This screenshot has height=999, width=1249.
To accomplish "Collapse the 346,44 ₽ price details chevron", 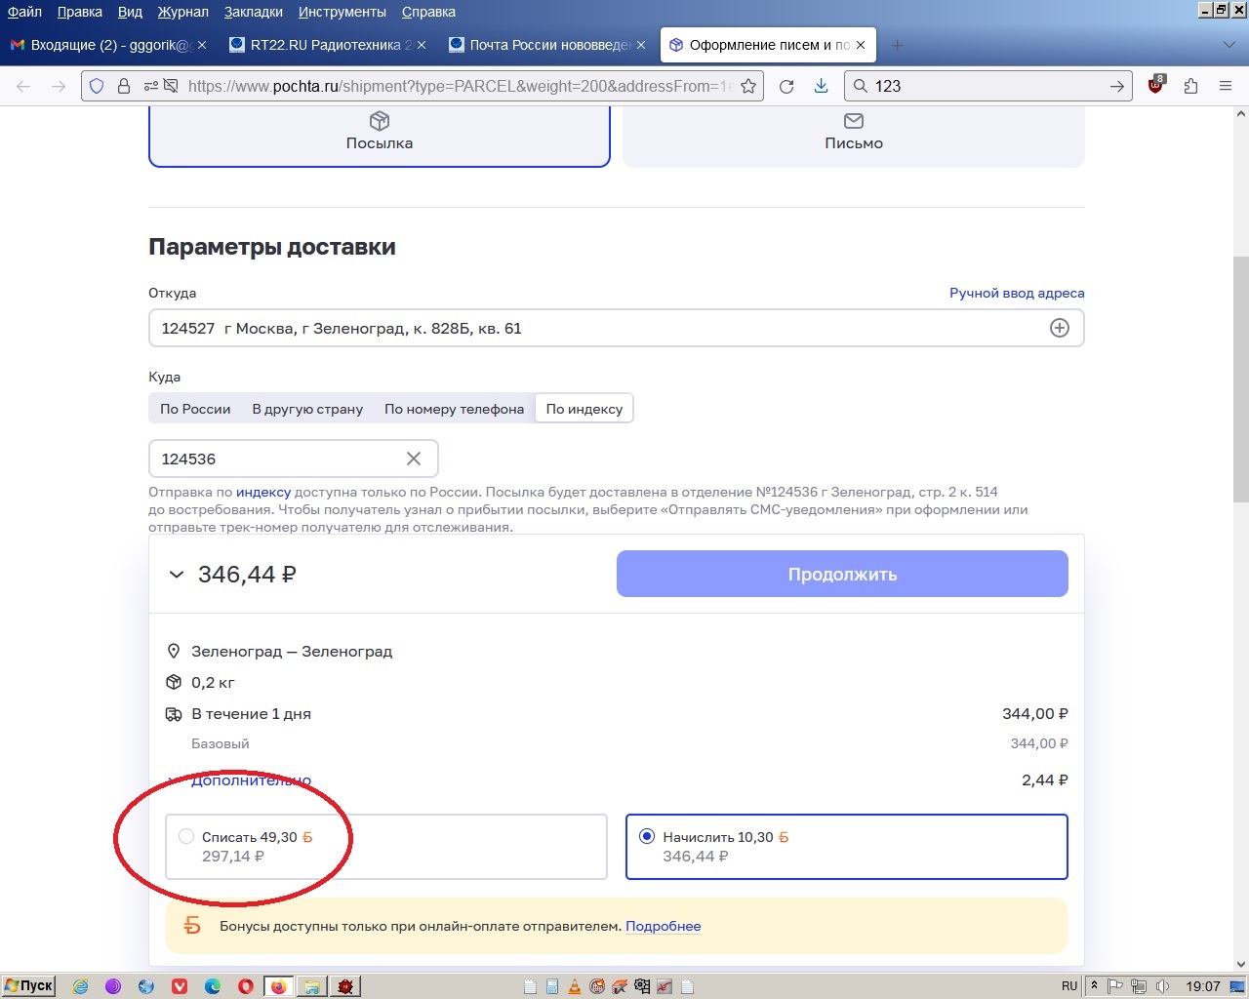I will pos(177,575).
